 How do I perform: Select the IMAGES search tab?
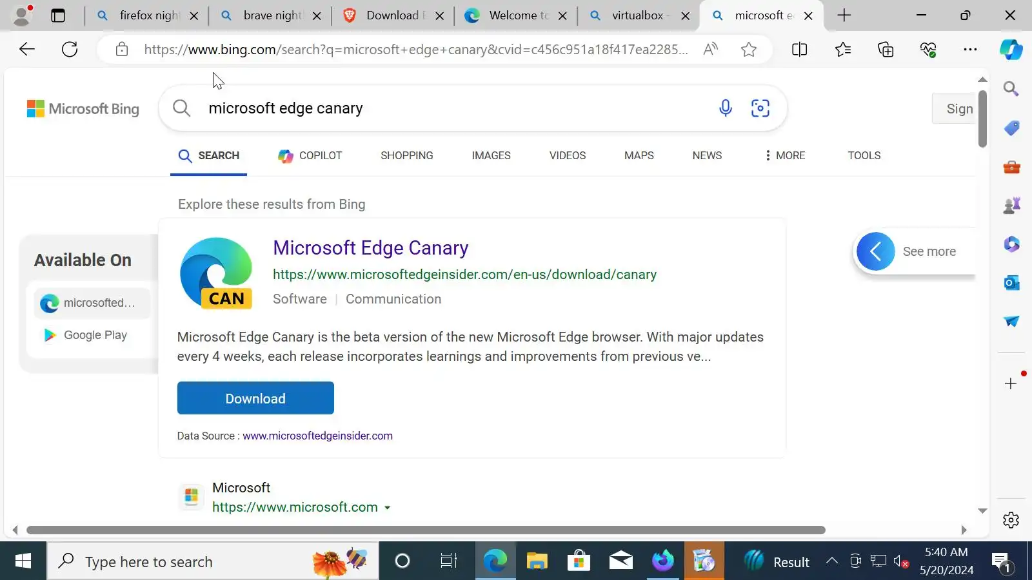coord(491,156)
